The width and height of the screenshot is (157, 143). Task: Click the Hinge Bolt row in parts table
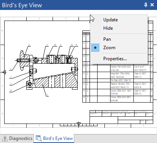118,75
